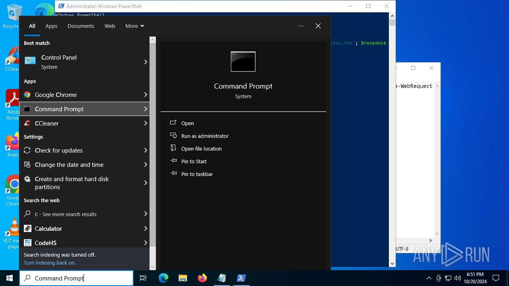The image size is (509, 286).
Task: Open Calculator from web search section
Action: [x=84, y=228]
